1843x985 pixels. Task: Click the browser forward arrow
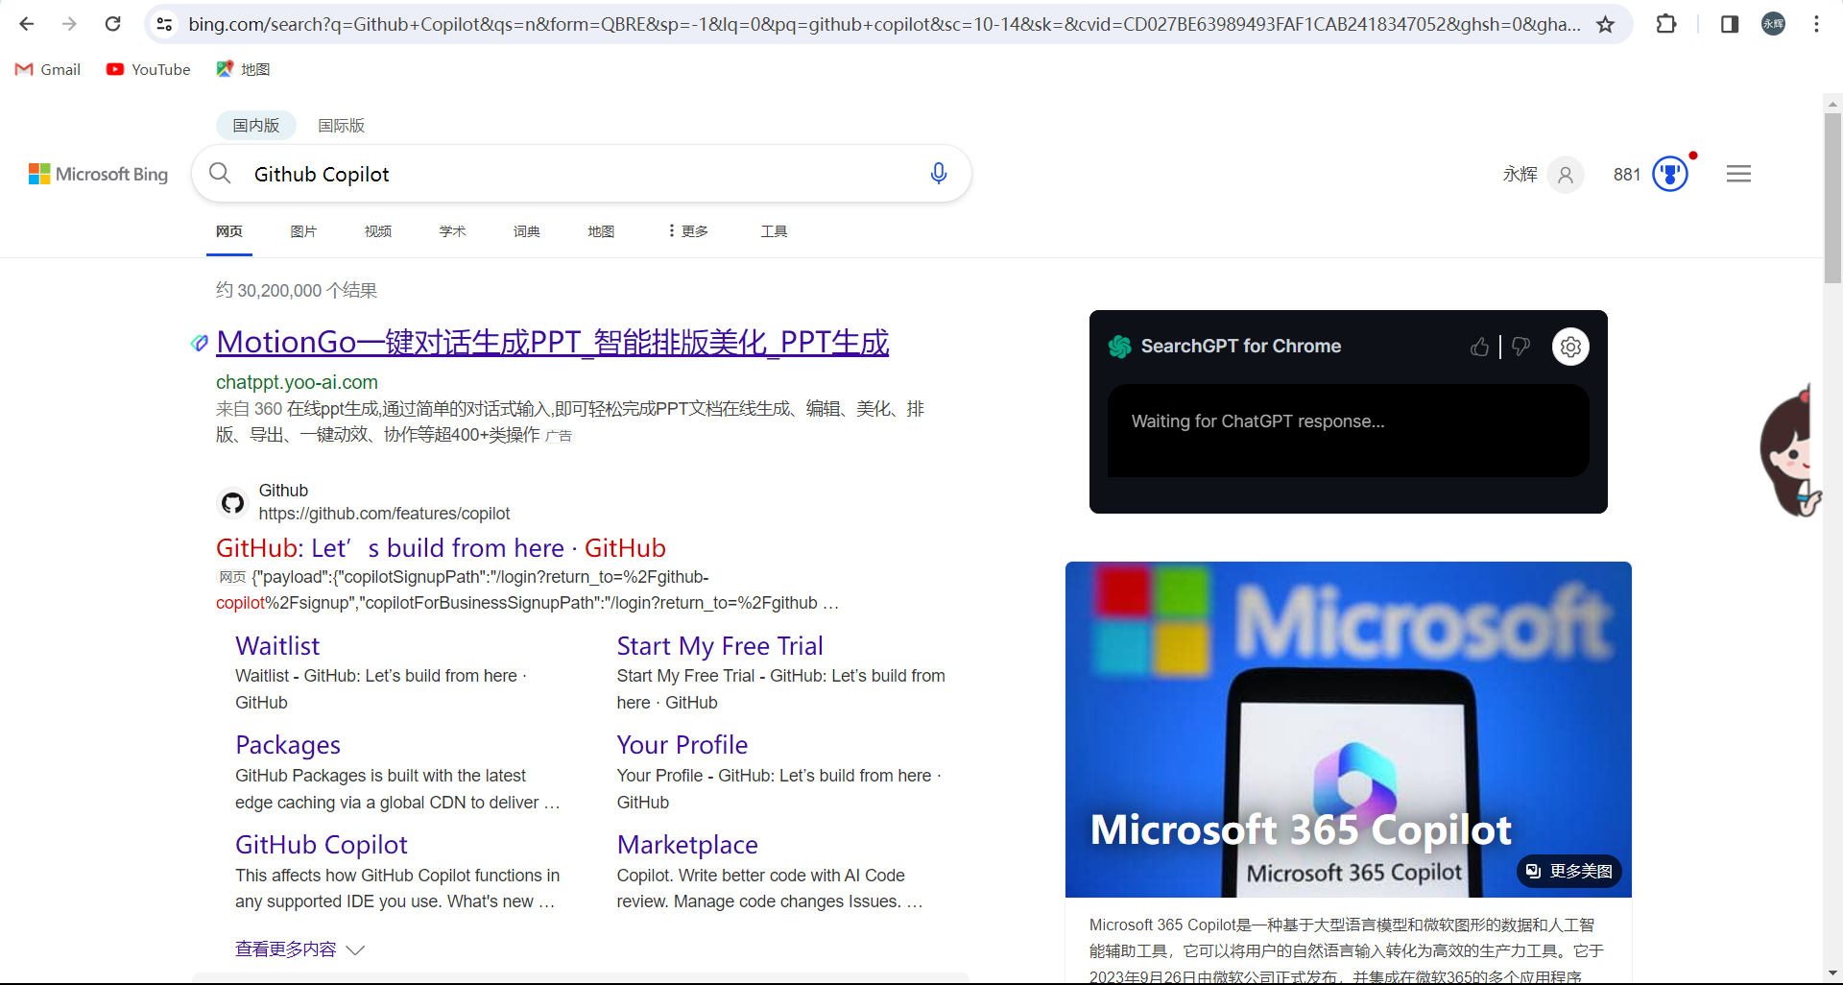pyautogui.click(x=69, y=24)
